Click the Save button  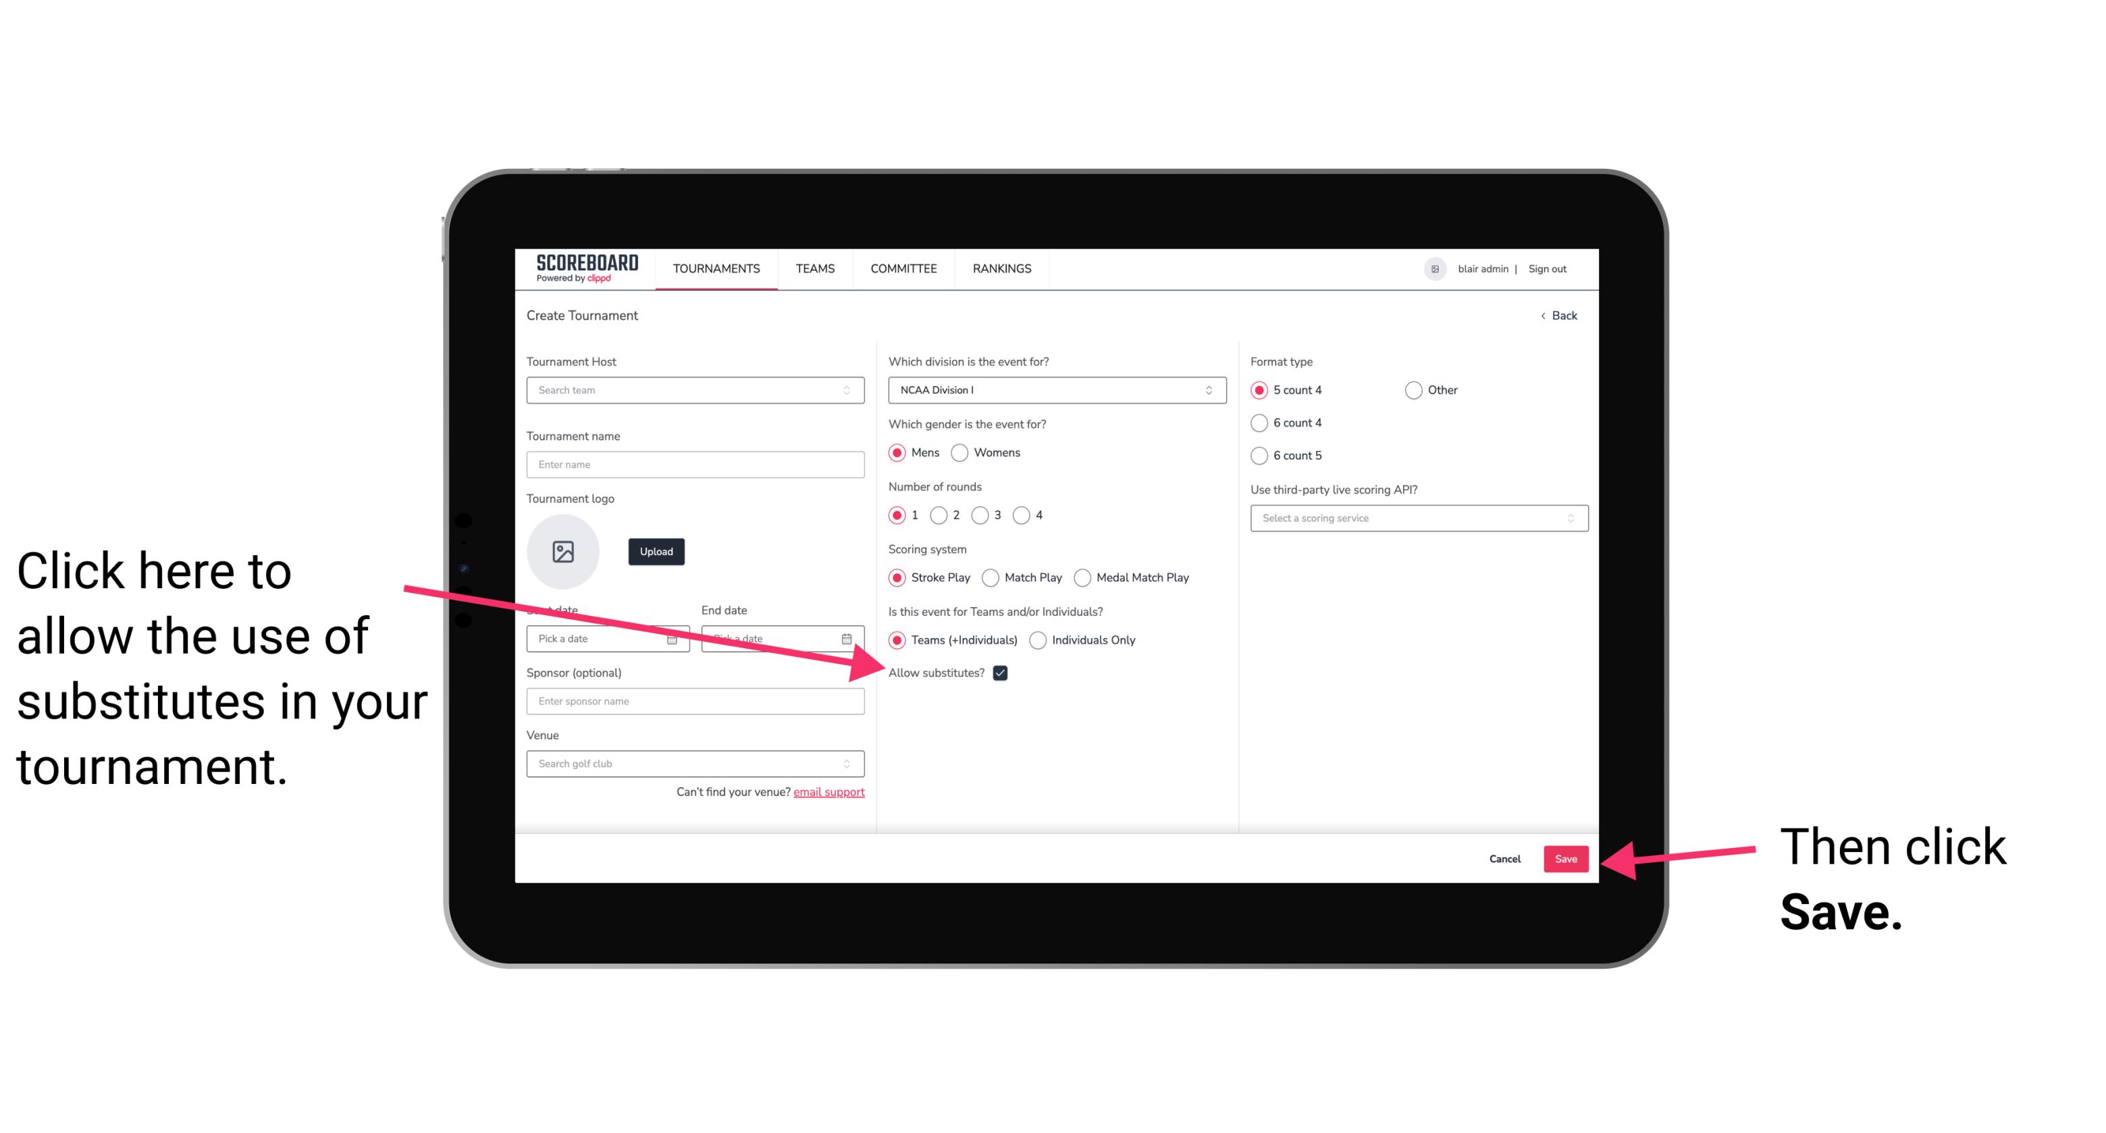[x=1565, y=858]
